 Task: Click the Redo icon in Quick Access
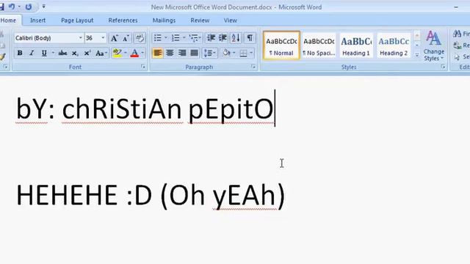click(x=29, y=7)
